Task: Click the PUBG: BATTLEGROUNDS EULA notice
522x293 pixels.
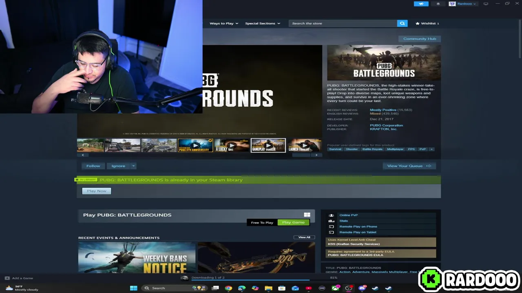Action: coord(381,254)
